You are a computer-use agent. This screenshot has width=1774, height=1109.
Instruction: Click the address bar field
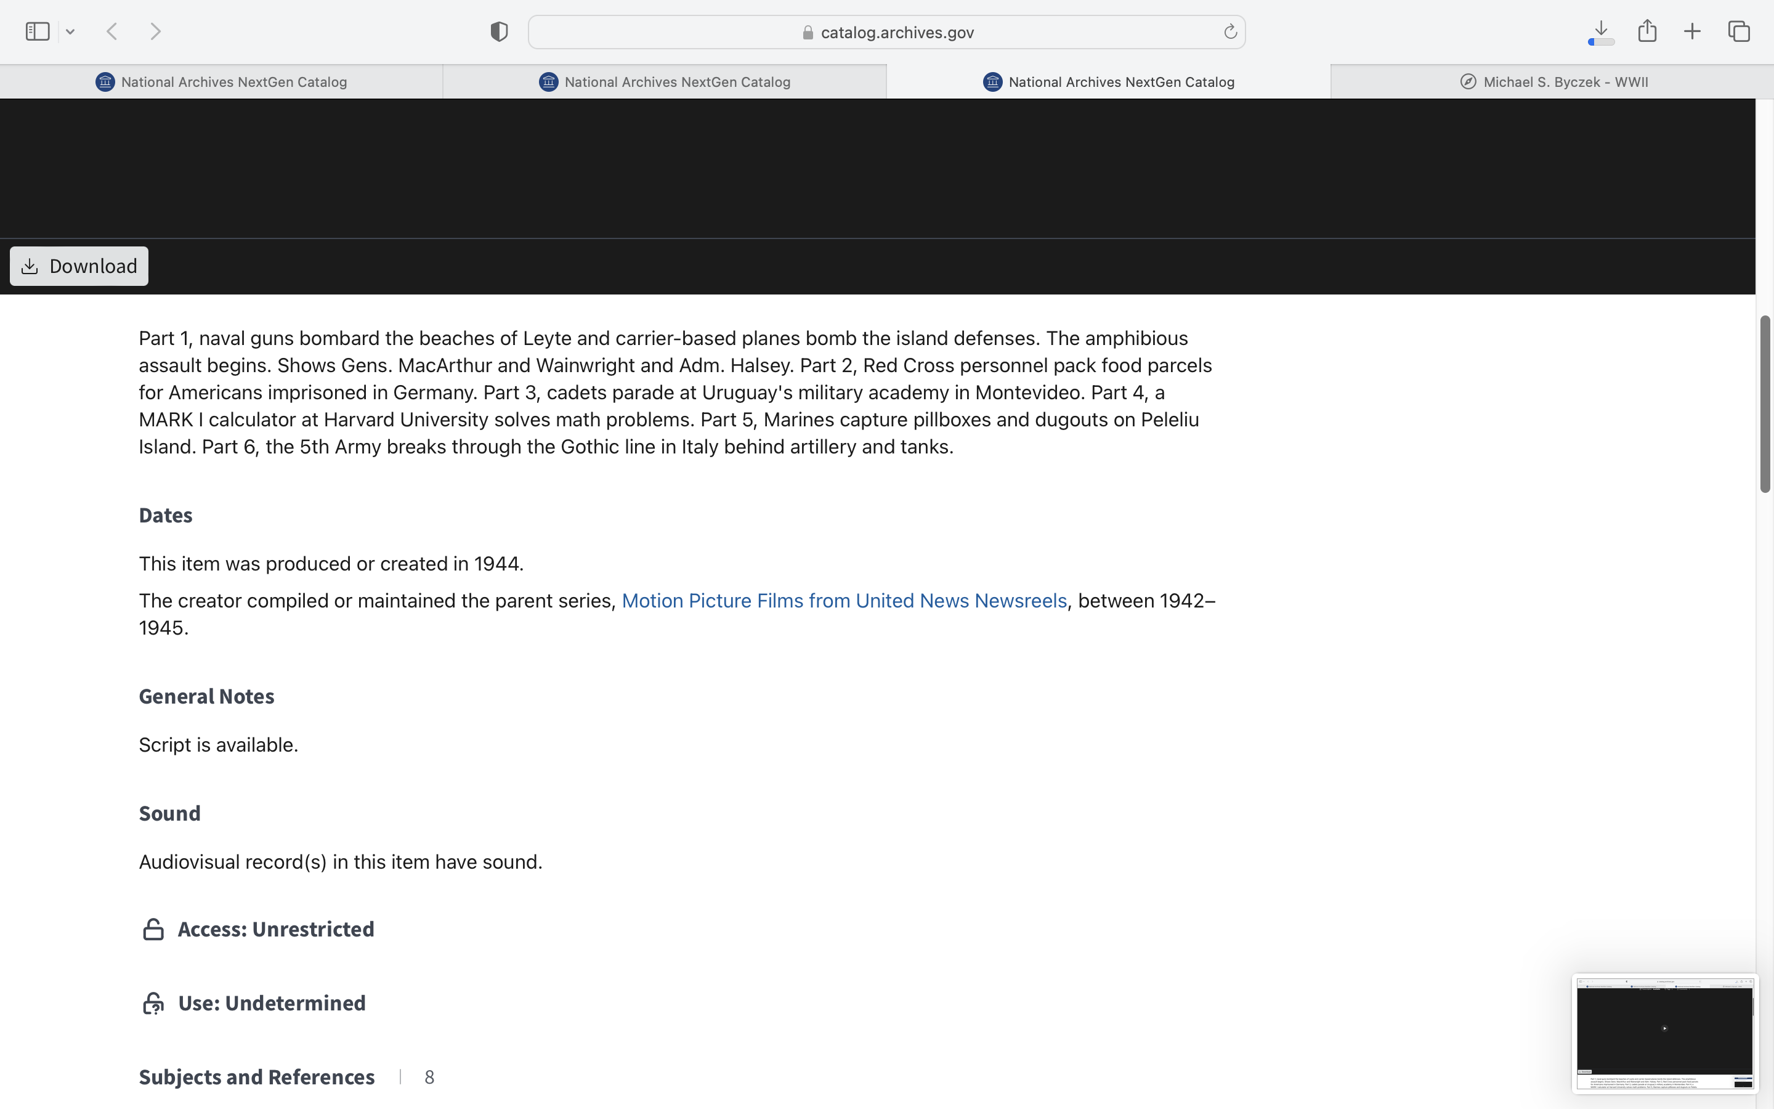point(886,32)
